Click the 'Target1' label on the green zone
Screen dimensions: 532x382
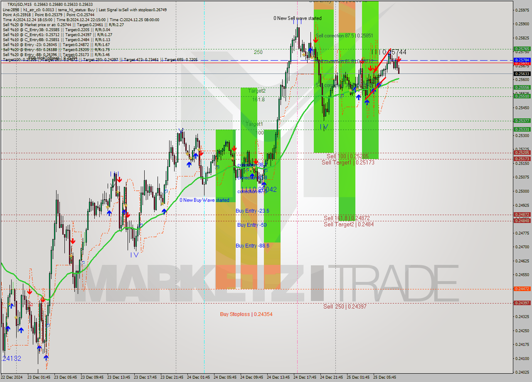click(x=254, y=124)
